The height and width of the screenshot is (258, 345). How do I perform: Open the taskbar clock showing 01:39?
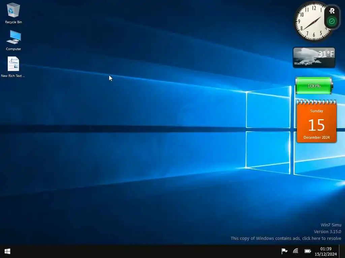[326, 251]
